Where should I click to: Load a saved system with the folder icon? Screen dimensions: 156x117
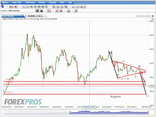coord(41,11)
